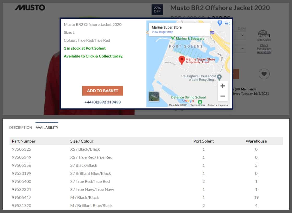292x213 pixels.
Task: Click Check Port Solent Availability link
Action: pos(264,49)
